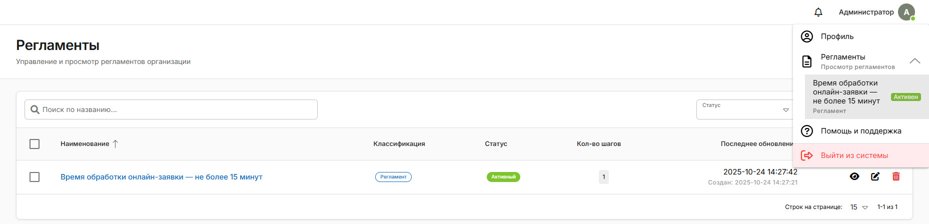Open the 'Время обработки онлайн-заявки' table link
The image size is (929, 224).
pos(161,177)
